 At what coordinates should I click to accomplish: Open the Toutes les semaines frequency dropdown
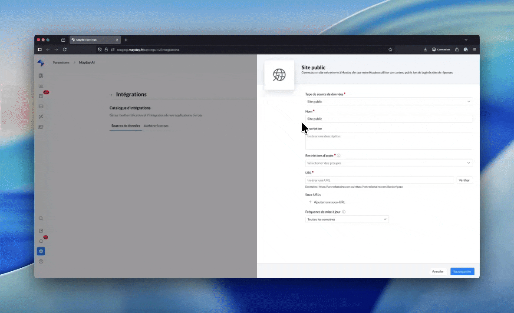(x=347, y=220)
